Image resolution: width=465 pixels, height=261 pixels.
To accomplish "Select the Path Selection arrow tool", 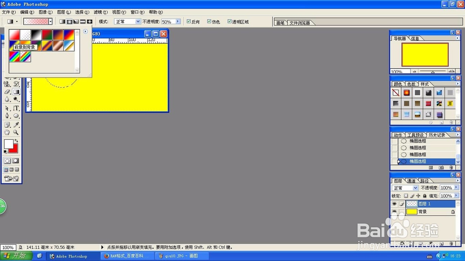I will tap(7, 108).
